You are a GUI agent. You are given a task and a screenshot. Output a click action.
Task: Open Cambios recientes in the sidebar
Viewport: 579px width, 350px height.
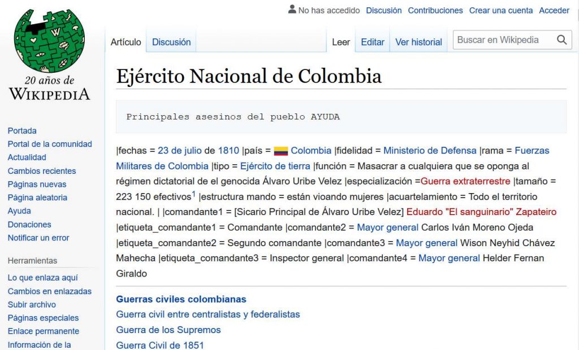(x=42, y=170)
